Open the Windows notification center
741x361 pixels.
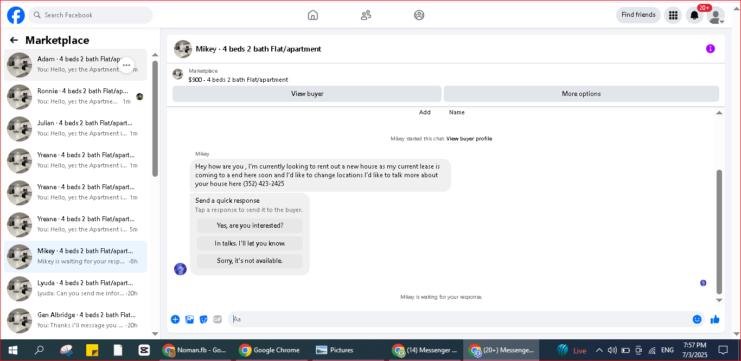[x=723, y=350]
